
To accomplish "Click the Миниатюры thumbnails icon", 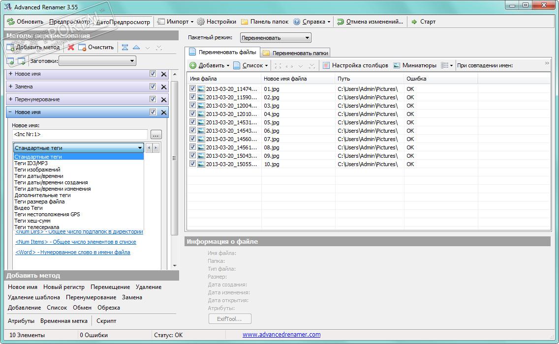I will [x=397, y=65].
